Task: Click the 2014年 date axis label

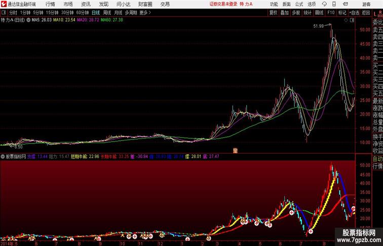Action: click(7, 243)
